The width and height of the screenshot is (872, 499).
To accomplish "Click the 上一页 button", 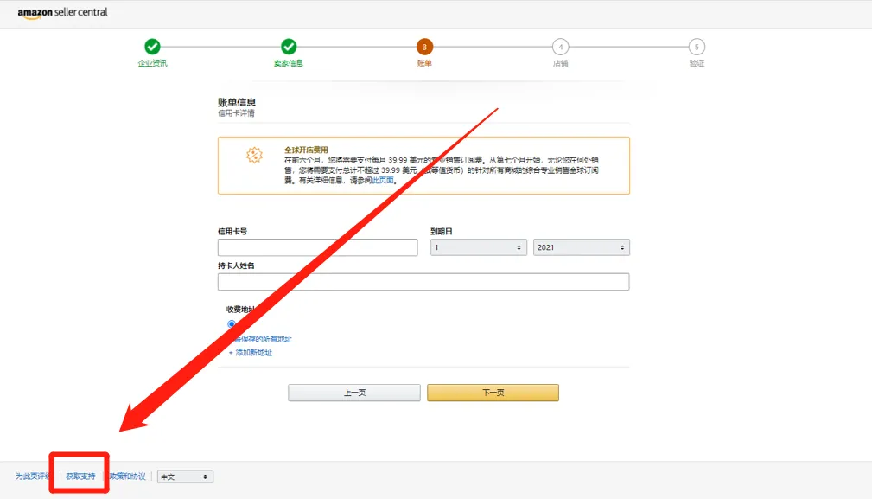I will coord(353,392).
